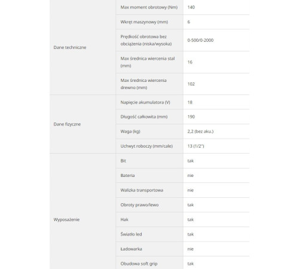Image resolution: width=299 pixels, height=269 pixels.
Task: Select the Obroty prawo/lewo label
Action: (x=139, y=205)
